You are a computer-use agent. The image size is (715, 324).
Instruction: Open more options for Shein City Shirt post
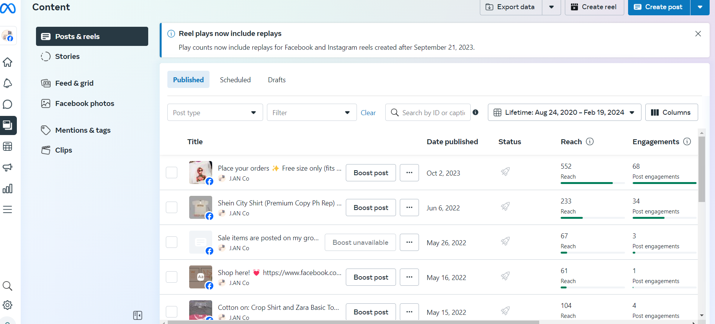409,207
